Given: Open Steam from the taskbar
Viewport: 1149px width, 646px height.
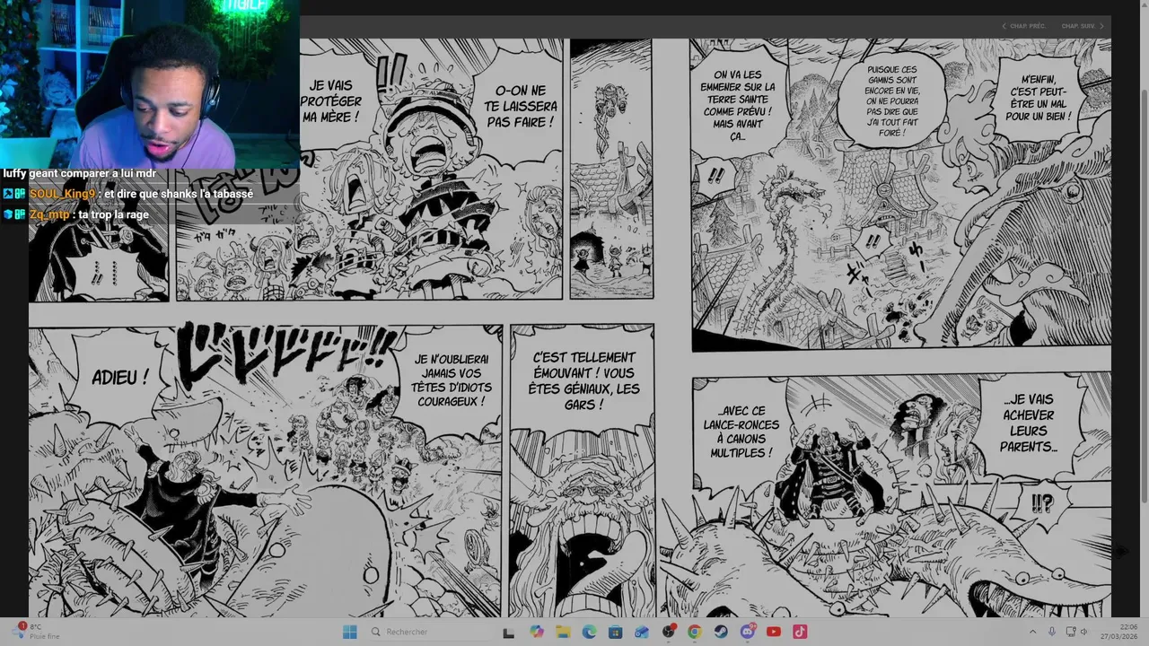Looking at the screenshot, I should (x=721, y=632).
